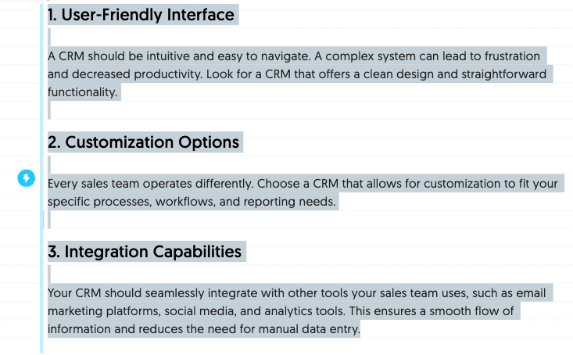Click the word 'straightforward' in the text
The height and width of the screenshot is (355, 573).
503,74
